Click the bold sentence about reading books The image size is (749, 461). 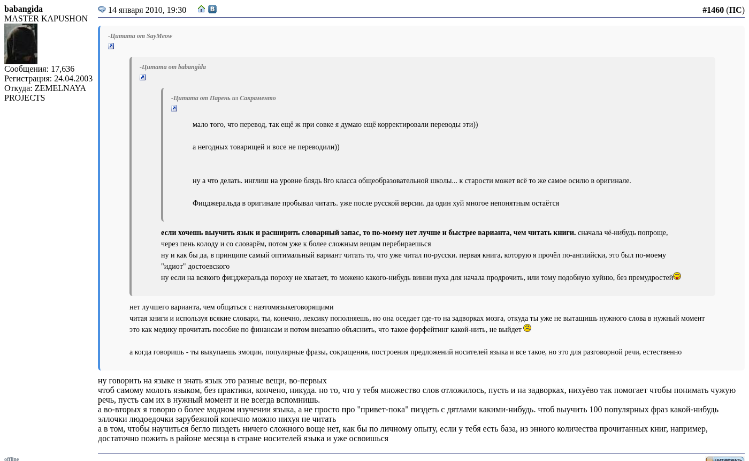click(x=368, y=232)
